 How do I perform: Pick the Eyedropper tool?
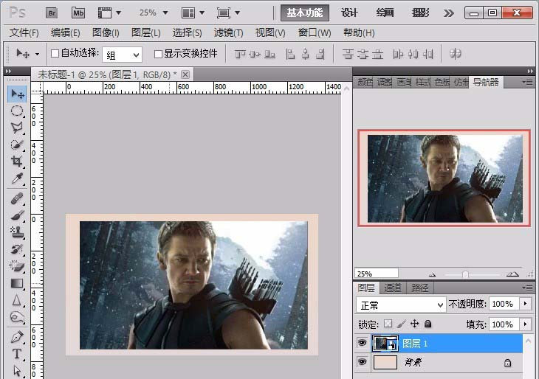[x=17, y=179]
